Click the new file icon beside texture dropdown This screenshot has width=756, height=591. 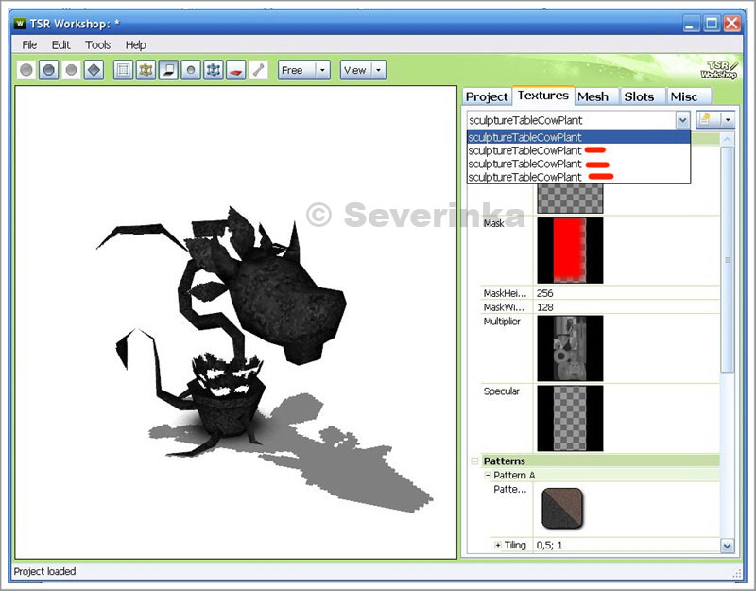(705, 120)
